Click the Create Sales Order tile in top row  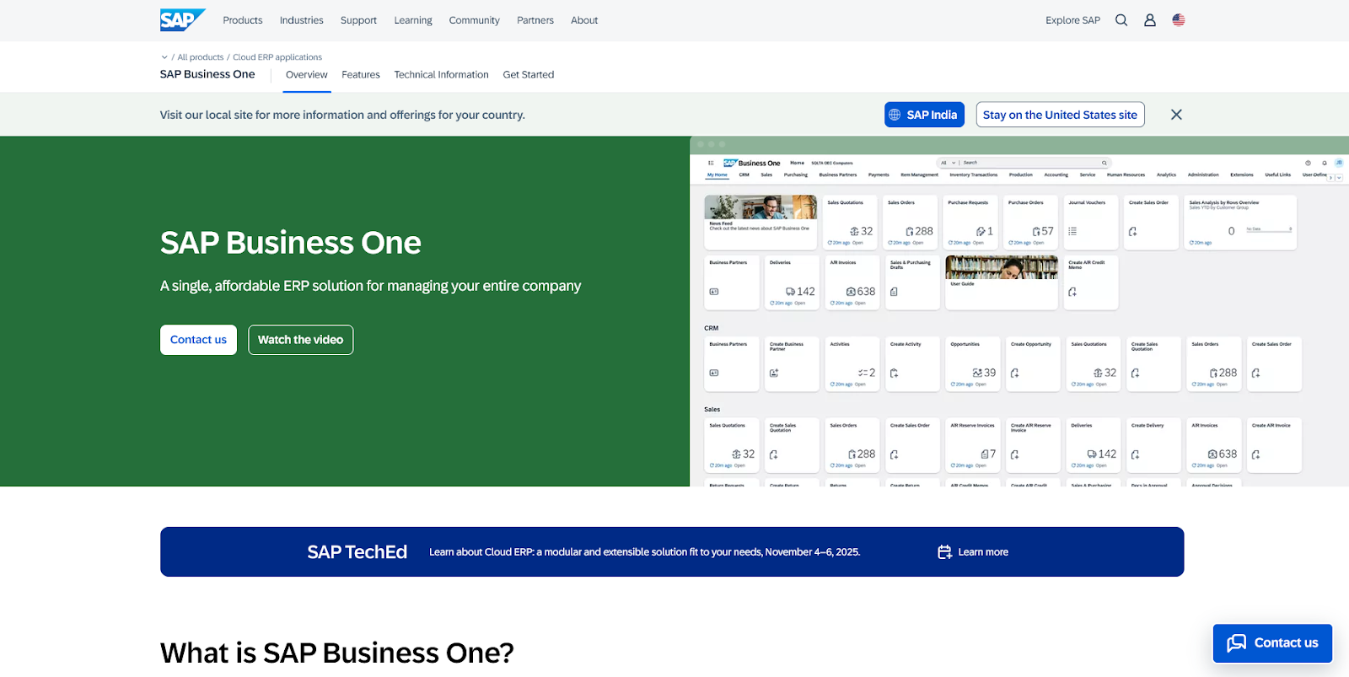click(x=1151, y=223)
